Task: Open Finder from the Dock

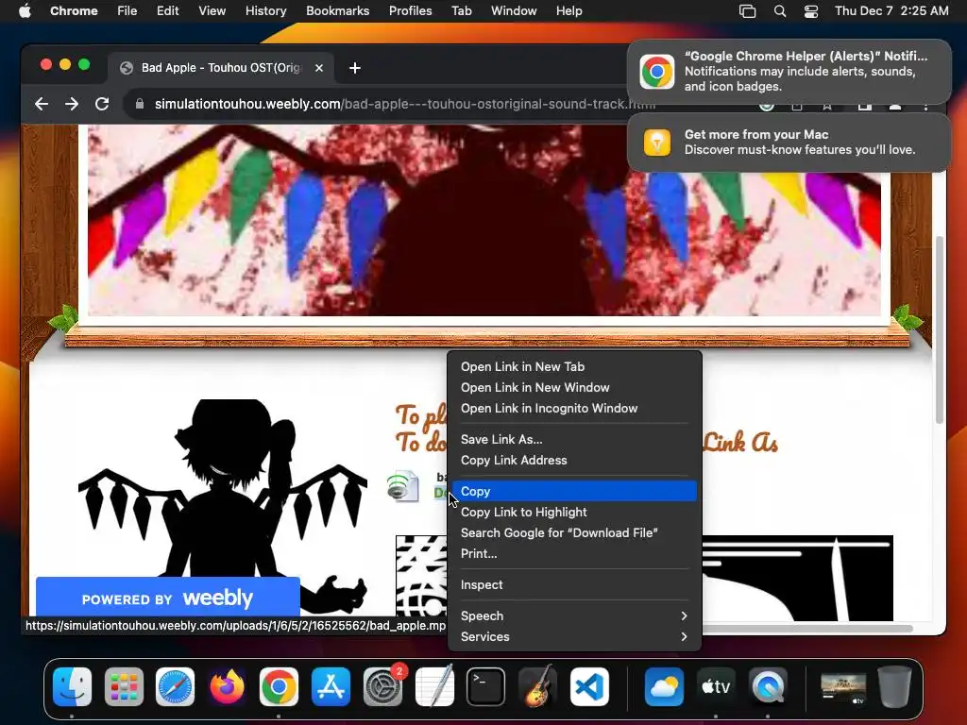Action: [72, 687]
